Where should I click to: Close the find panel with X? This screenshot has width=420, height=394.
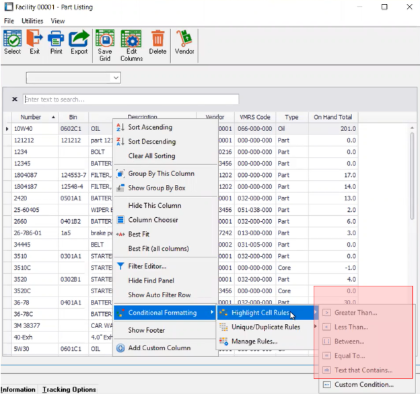[x=15, y=100]
